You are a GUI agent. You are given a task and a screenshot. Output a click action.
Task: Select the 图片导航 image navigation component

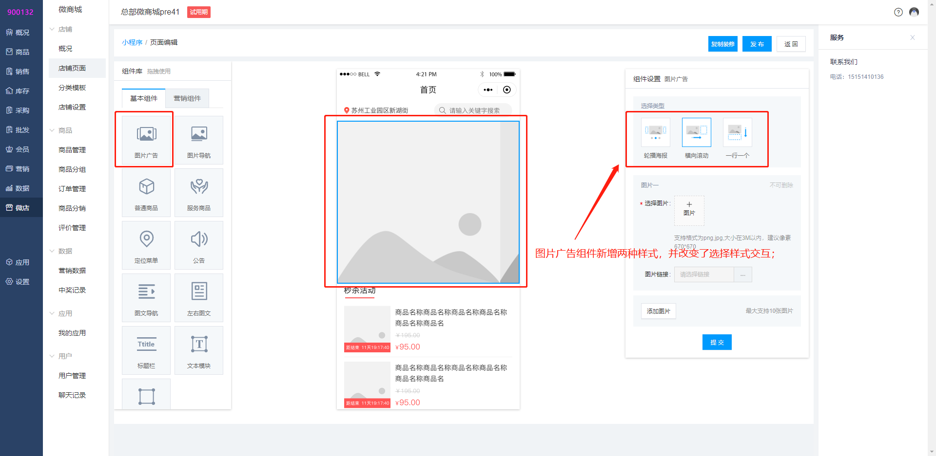[199, 140]
